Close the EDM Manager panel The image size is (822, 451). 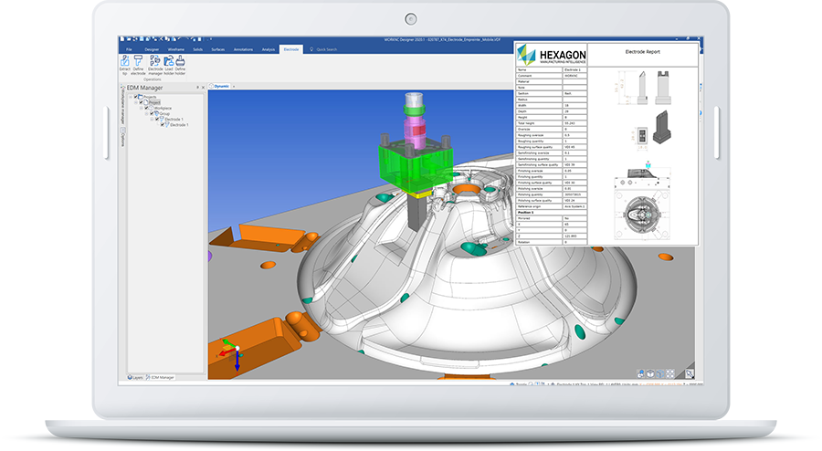(204, 88)
